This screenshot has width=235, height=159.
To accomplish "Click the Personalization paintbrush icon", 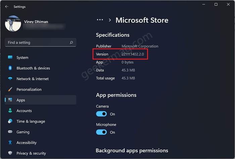I will (x=10, y=89).
